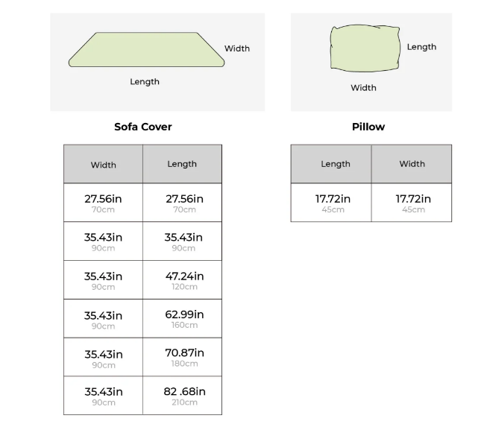The image size is (481, 430).
Task: Select the 82.68in length cell
Action: point(182,396)
